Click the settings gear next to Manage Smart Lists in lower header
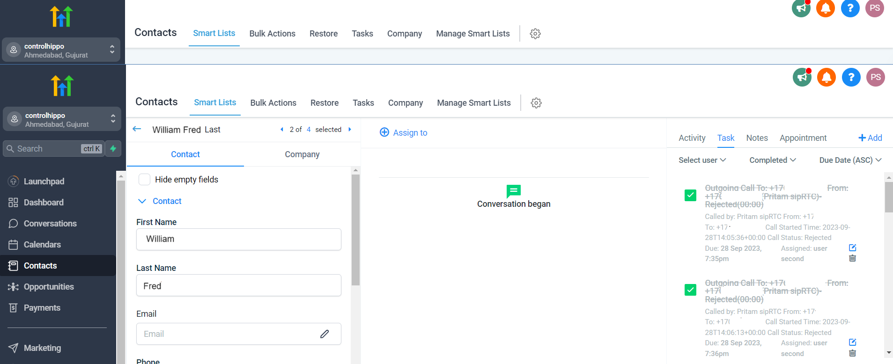The image size is (893, 364). point(536,103)
